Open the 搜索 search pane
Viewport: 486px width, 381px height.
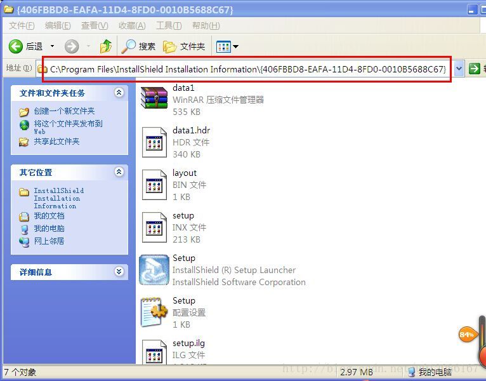click(x=138, y=46)
